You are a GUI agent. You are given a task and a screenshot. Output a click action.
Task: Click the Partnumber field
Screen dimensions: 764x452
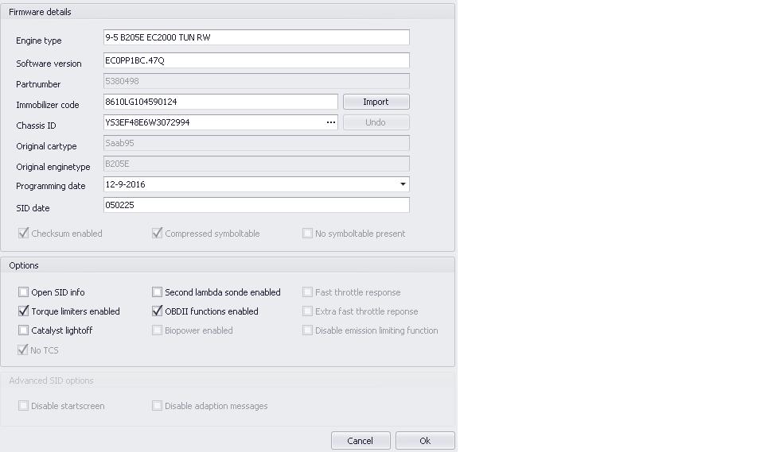pyautogui.click(x=255, y=81)
